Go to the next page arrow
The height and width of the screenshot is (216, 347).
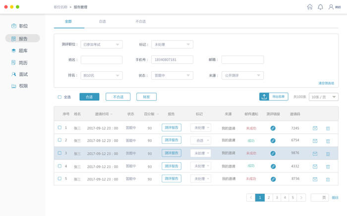[301, 198]
